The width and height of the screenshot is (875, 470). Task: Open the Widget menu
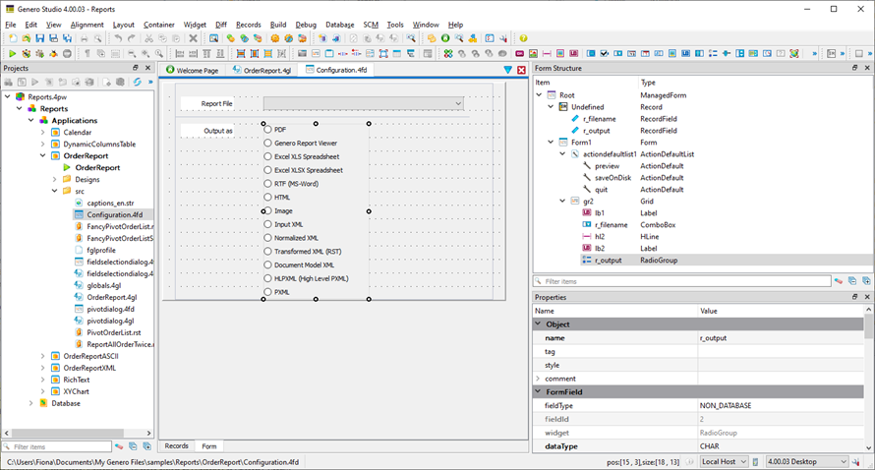(195, 25)
